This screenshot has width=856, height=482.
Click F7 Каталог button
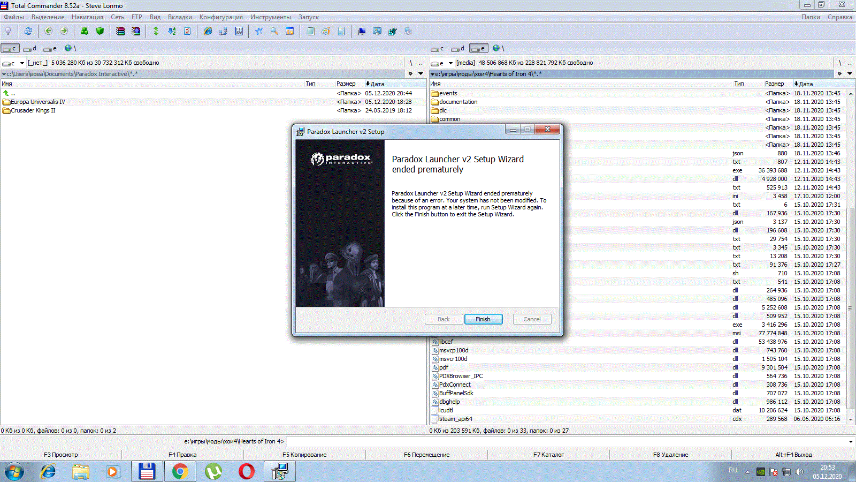click(548, 455)
